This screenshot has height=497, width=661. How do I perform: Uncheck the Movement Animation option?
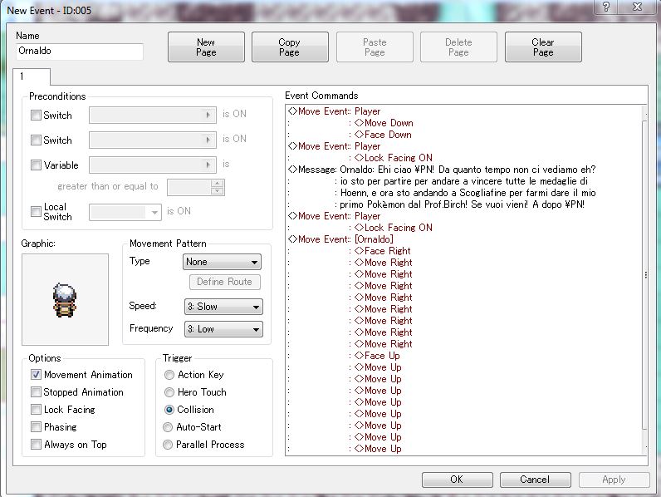(x=36, y=375)
